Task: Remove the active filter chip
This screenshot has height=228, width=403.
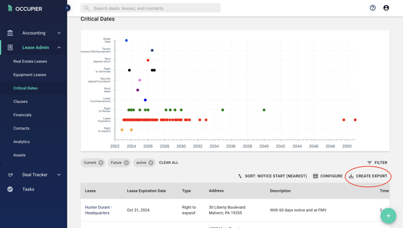Action: (x=151, y=163)
